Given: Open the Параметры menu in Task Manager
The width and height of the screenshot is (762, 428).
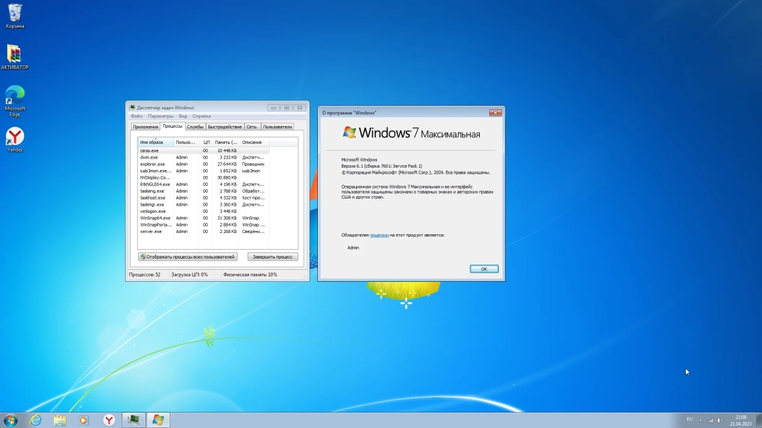Looking at the screenshot, I should pos(161,117).
